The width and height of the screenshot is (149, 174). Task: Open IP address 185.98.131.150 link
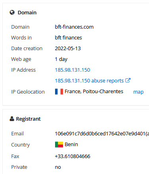tap(73, 70)
